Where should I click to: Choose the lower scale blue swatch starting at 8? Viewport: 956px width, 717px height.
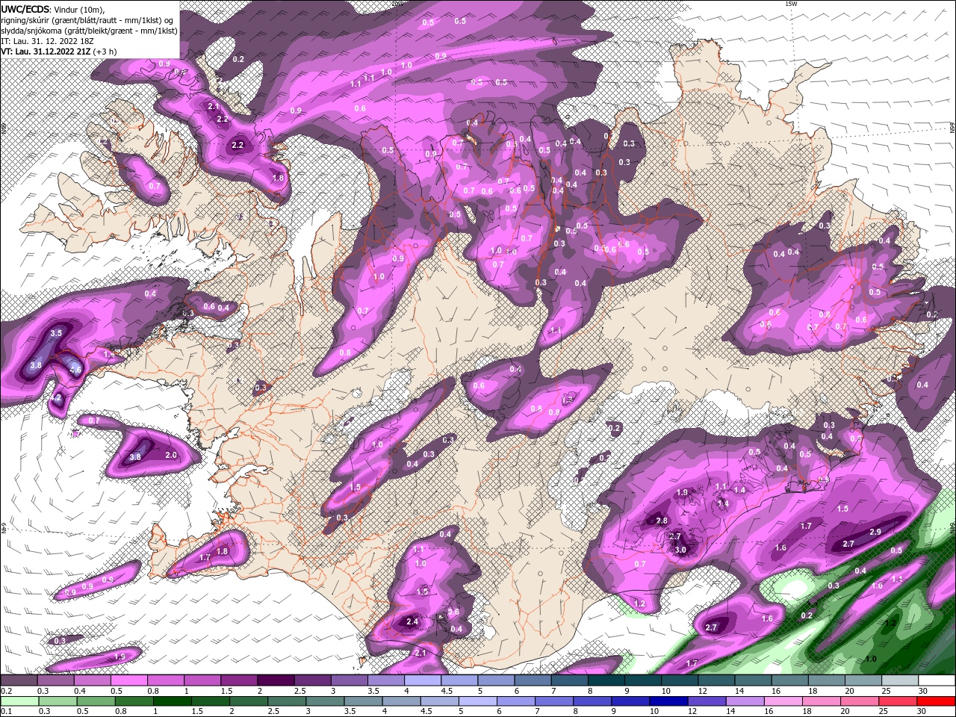(x=593, y=701)
